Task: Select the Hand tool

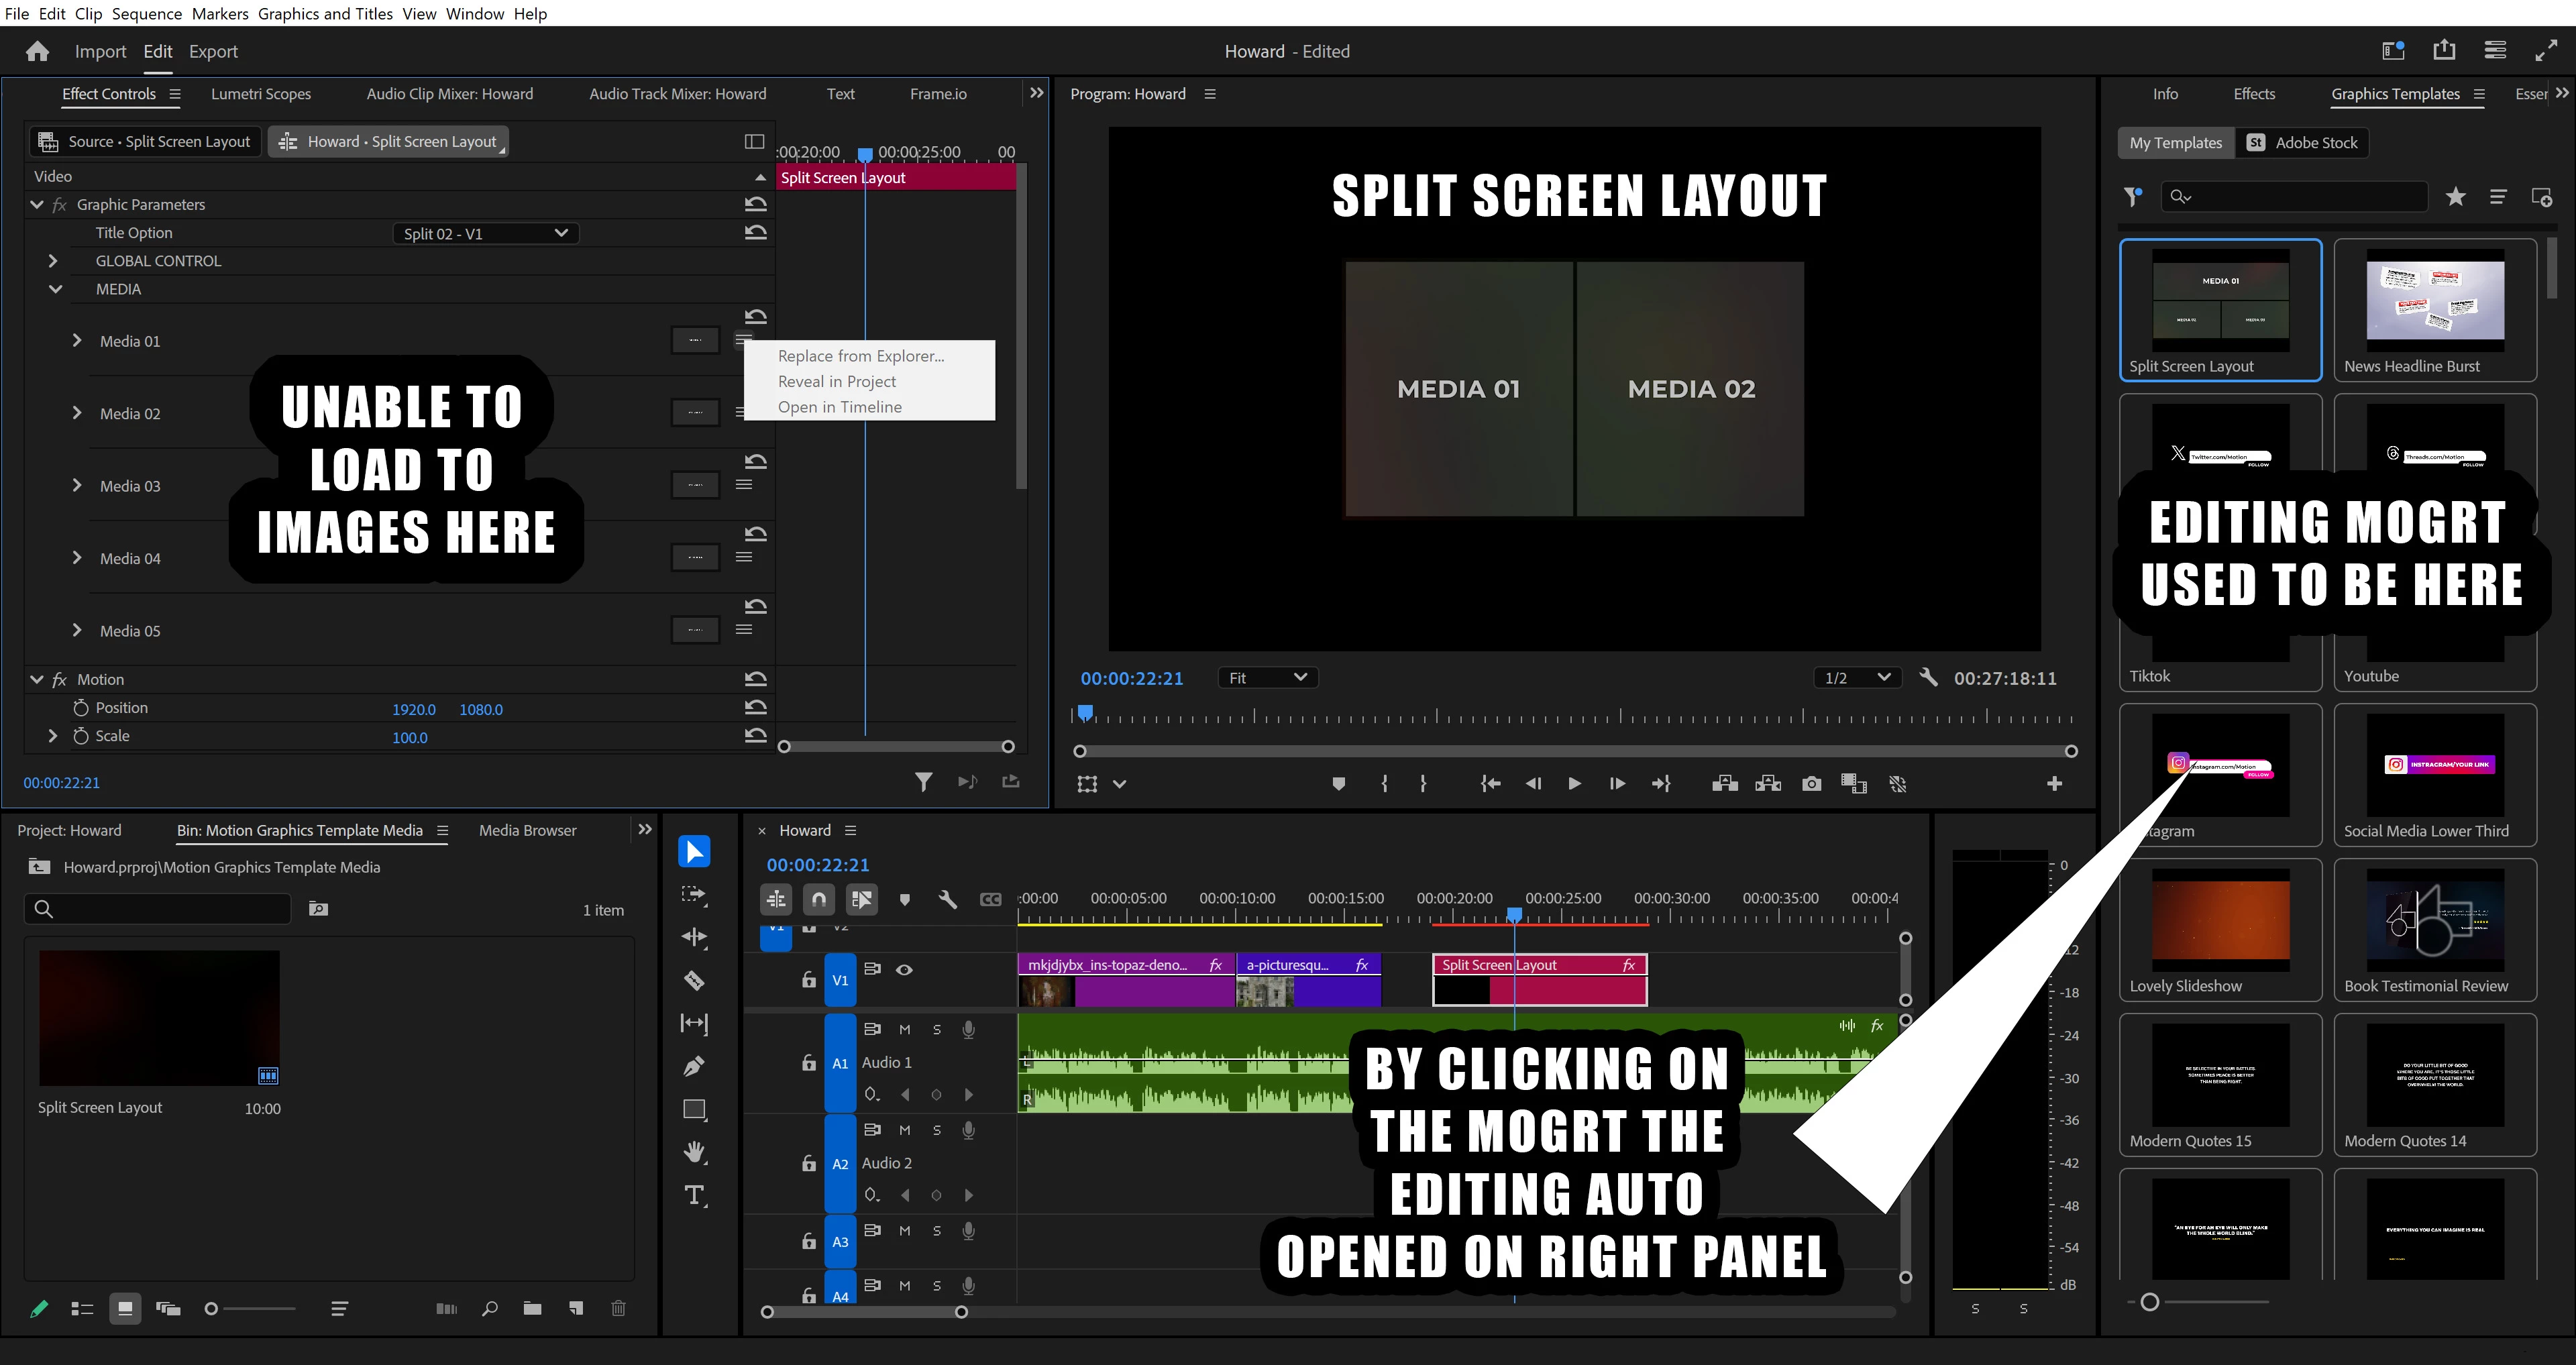Action: pyautogui.click(x=694, y=1152)
